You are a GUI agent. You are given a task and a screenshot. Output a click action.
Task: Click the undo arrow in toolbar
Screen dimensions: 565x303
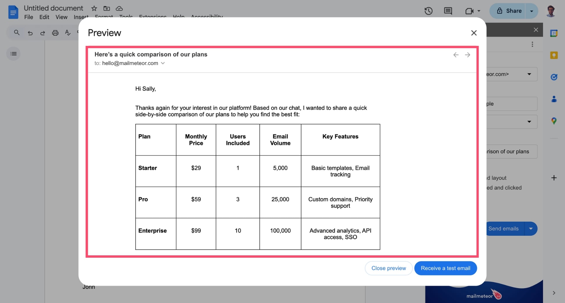click(x=30, y=33)
